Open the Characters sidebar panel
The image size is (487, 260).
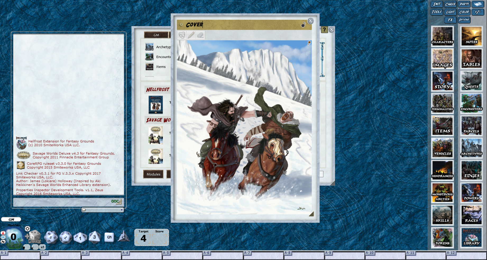point(442,36)
